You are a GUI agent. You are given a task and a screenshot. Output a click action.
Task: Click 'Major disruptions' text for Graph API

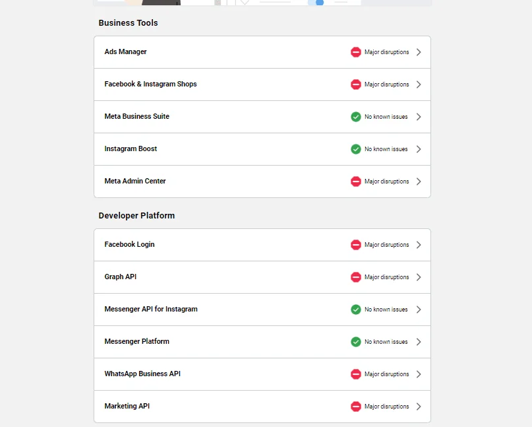[x=386, y=277]
